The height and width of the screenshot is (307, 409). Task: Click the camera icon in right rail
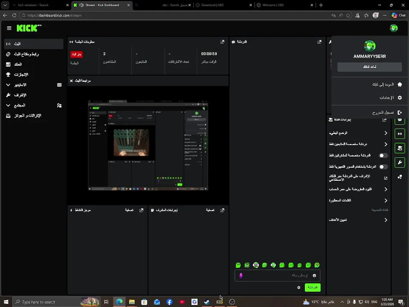[x=400, y=148]
